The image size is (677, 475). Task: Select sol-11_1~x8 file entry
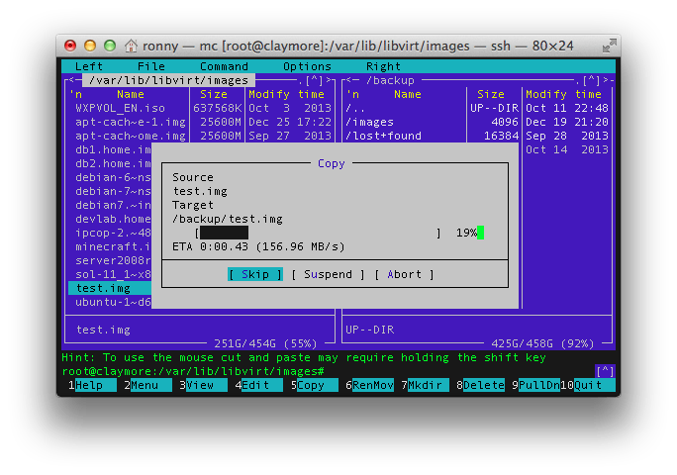tap(113, 274)
